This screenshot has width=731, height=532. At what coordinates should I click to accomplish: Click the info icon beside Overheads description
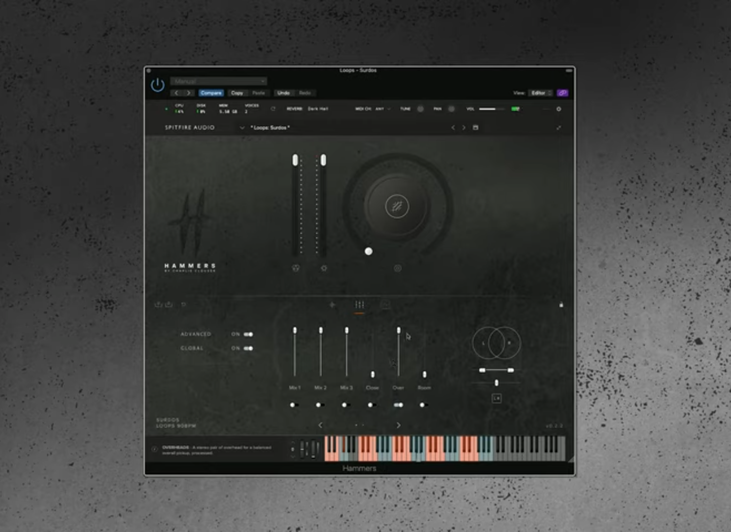point(154,449)
